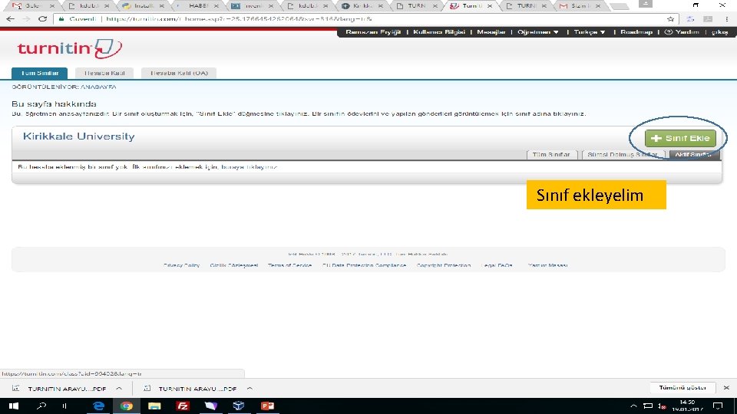Viewport: 737px width, 414px height.
Task: Open EU Data Protection Compliance footer link
Action: (364, 265)
